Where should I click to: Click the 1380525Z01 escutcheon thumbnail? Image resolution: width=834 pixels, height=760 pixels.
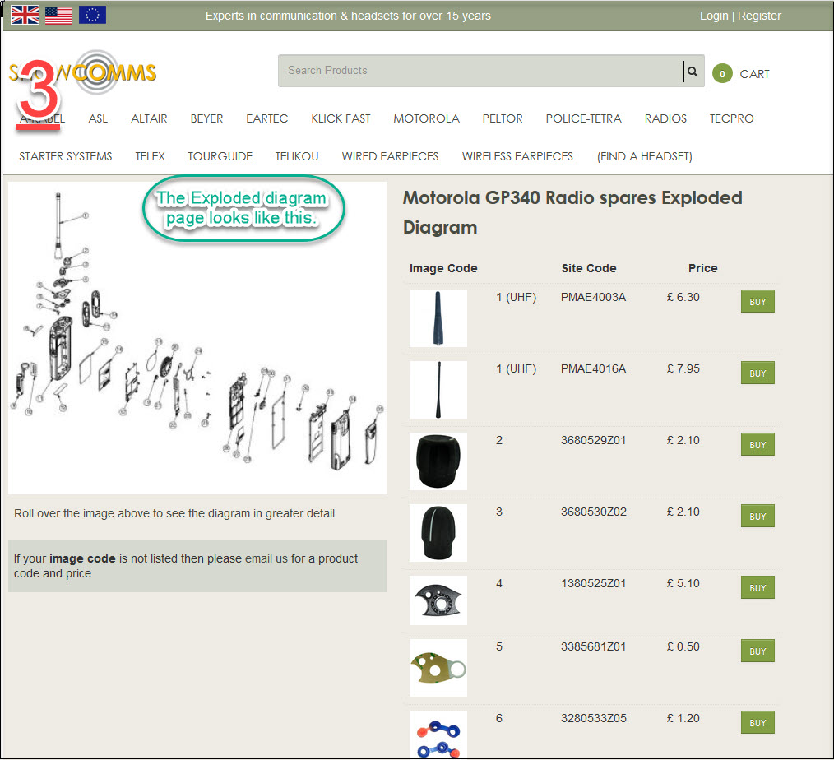point(438,600)
